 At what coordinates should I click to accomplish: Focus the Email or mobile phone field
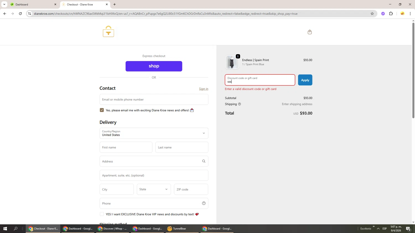click(x=154, y=99)
